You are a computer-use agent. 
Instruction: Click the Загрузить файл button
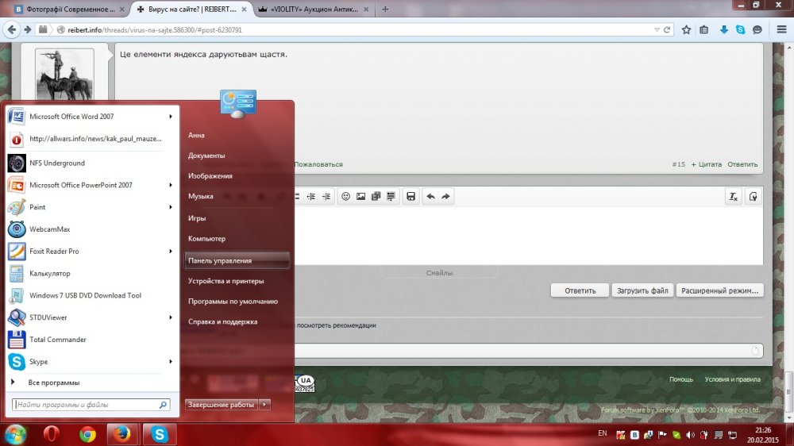click(642, 290)
